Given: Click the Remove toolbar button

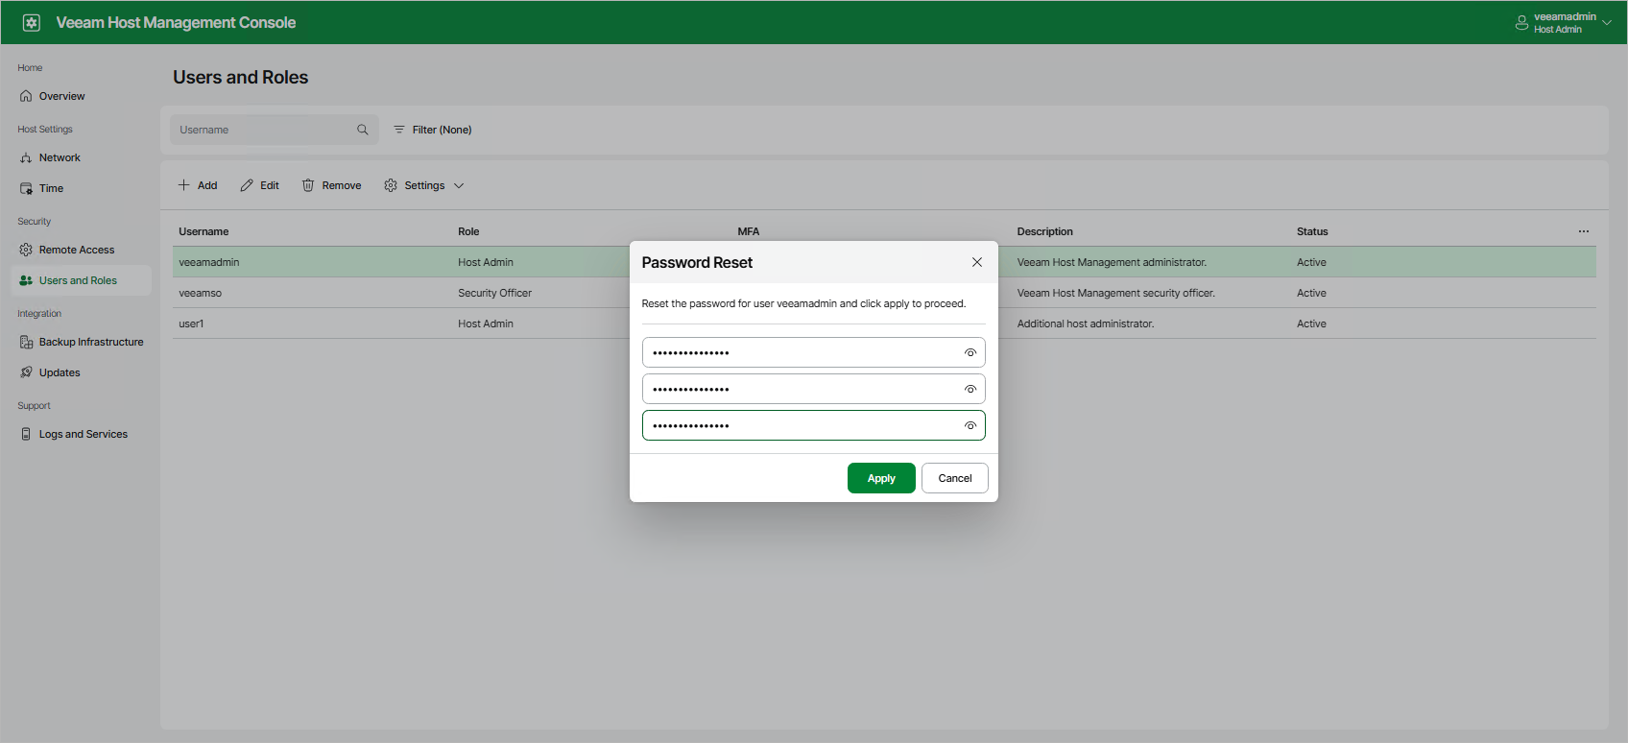Looking at the screenshot, I should pos(332,185).
